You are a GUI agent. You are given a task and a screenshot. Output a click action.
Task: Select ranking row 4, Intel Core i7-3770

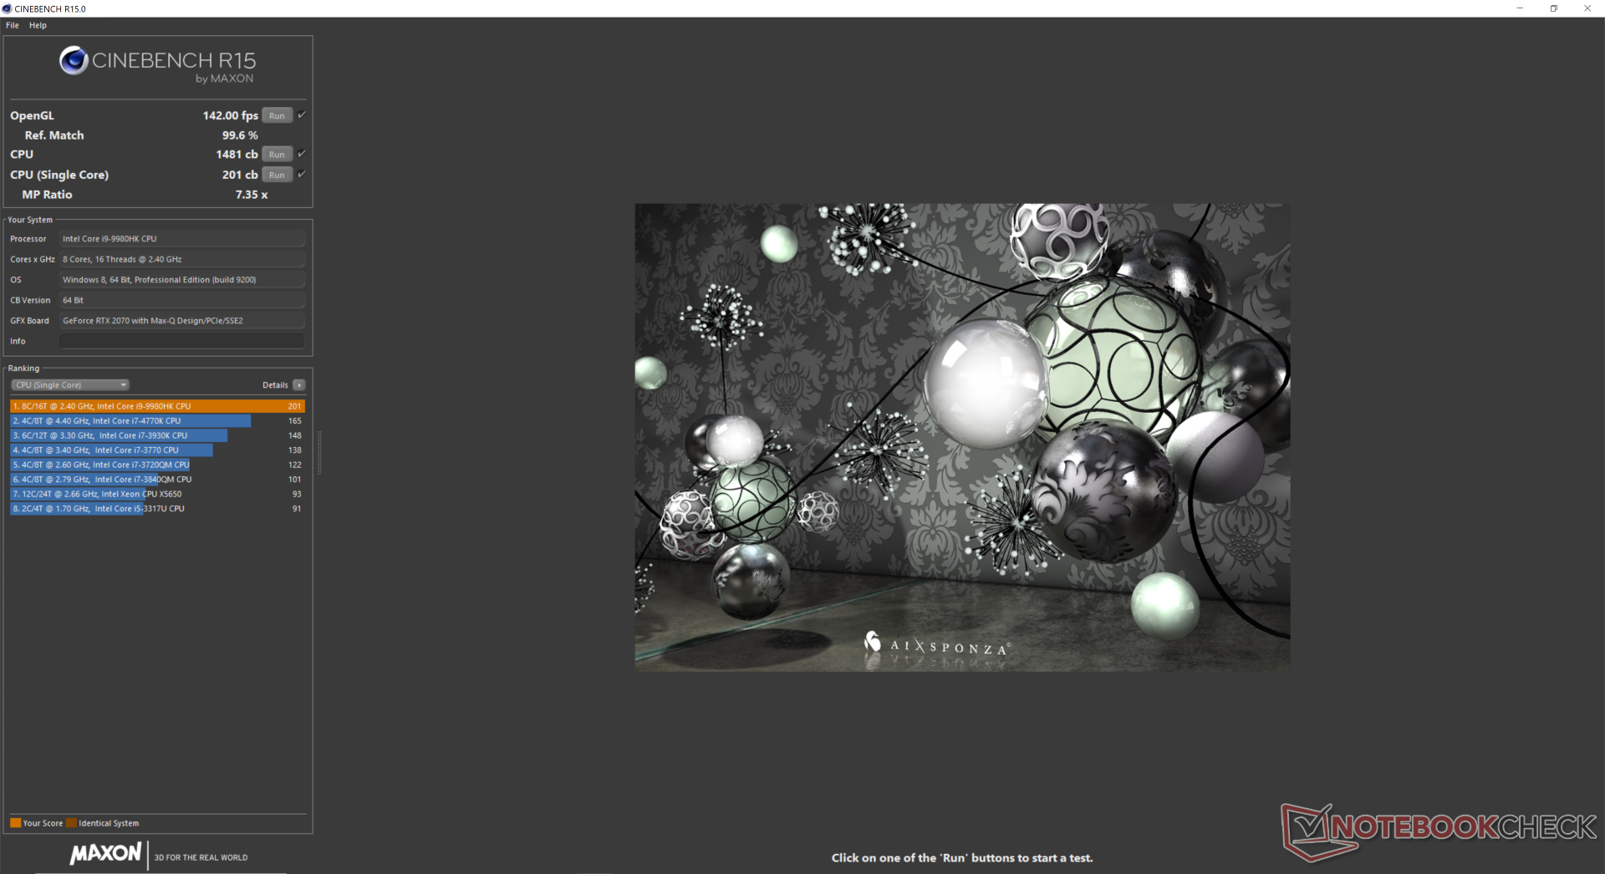(x=157, y=450)
